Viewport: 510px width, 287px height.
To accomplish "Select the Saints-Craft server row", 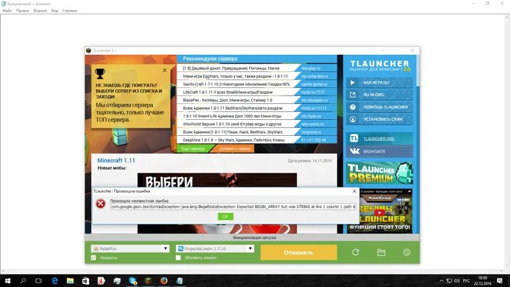I will [257, 84].
